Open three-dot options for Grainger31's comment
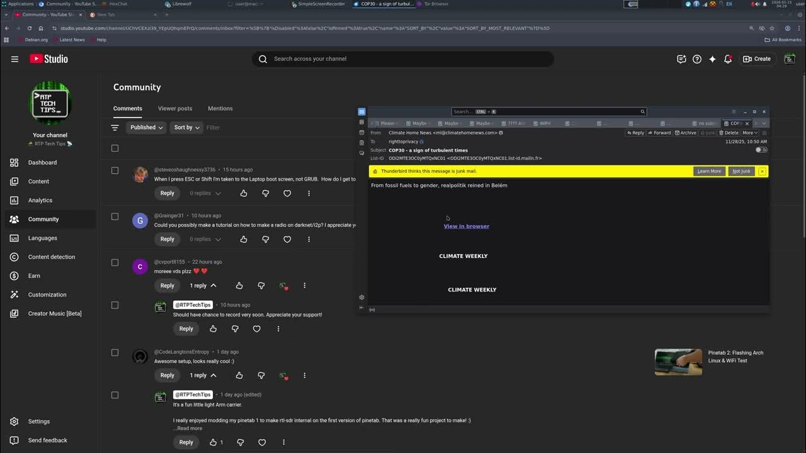 point(309,239)
